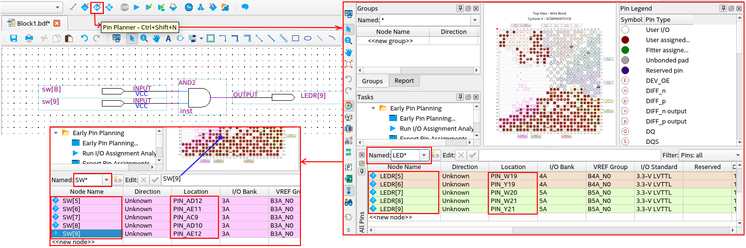Run I/O Assignment Analysis in Tasks panel

[436, 128]
